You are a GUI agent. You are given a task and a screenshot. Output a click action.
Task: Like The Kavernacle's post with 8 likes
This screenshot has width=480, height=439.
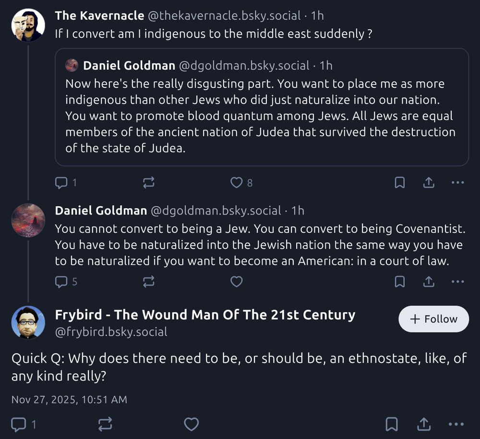click(236, 182)
